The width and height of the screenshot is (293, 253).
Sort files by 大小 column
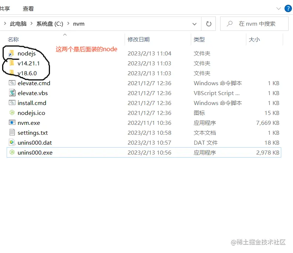[x=254, y=39]
